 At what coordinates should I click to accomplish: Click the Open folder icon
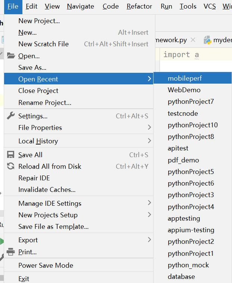(11, 56)
